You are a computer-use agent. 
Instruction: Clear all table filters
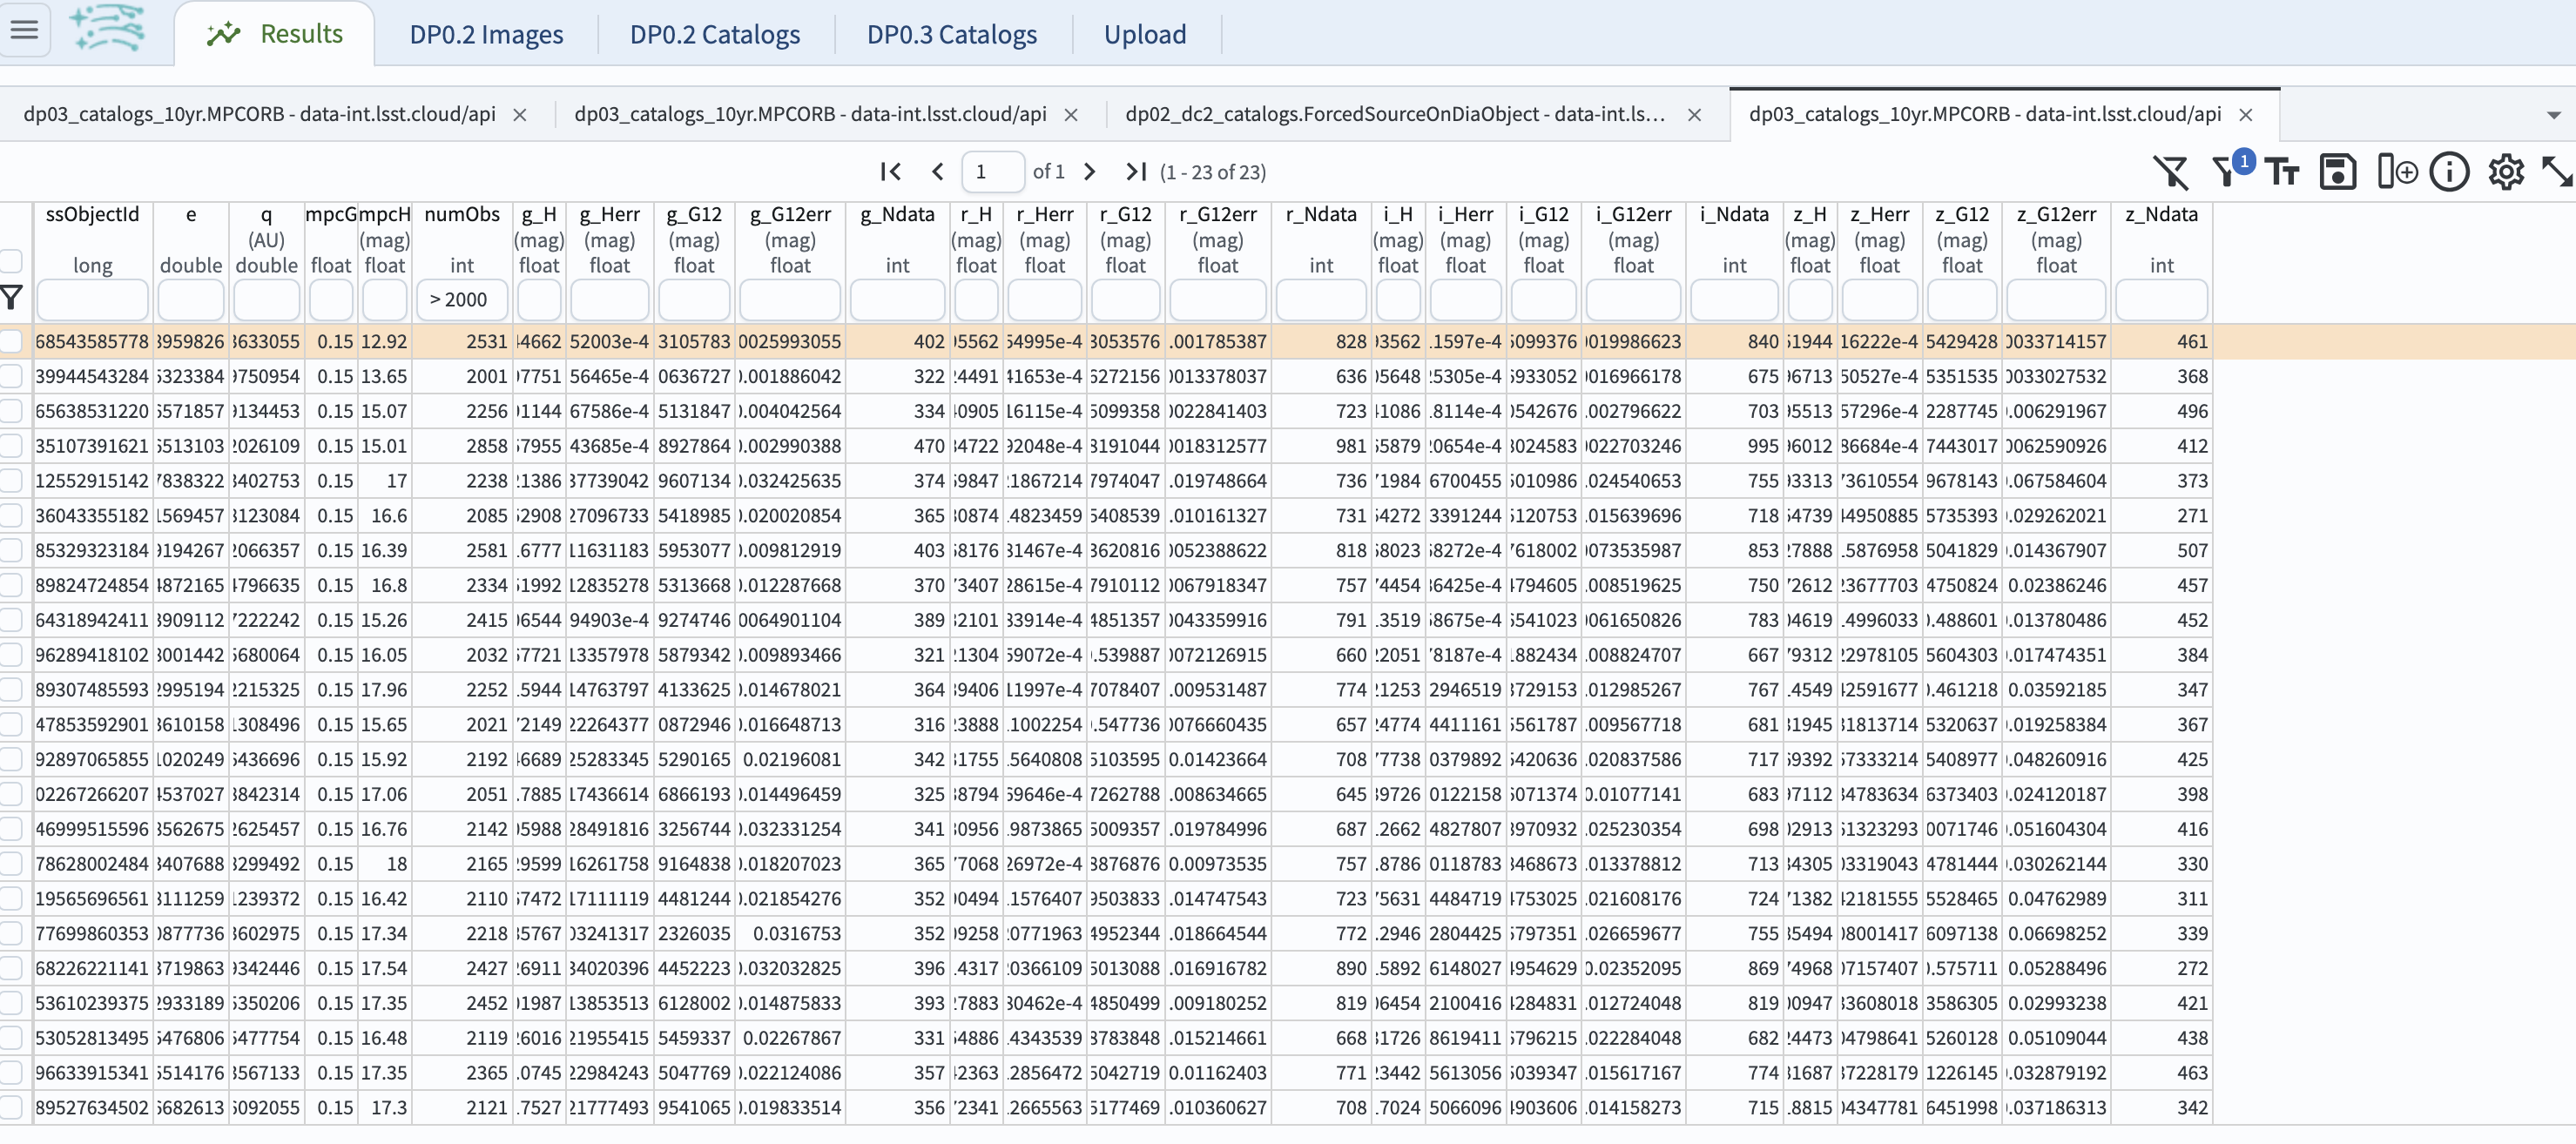tap(2170, 172)
